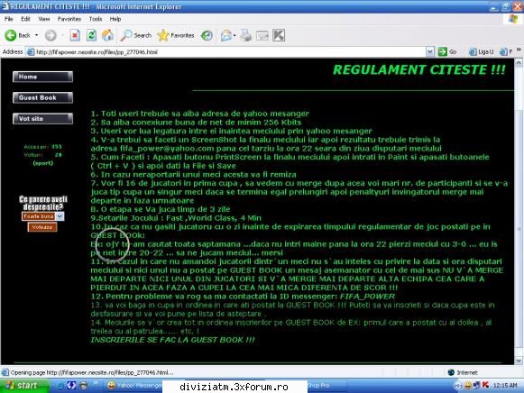Expand the Mail icon dropdown arrow

234,35
